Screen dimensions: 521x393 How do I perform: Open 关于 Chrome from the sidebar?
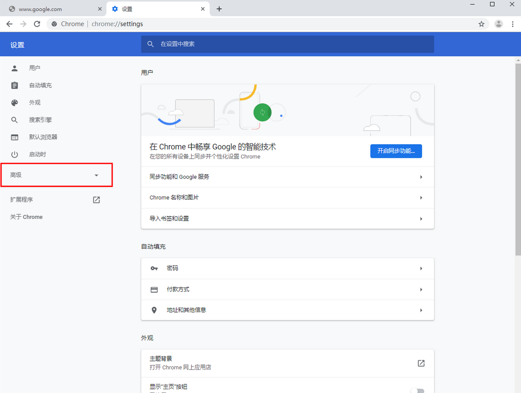click(x=26, y=217)
